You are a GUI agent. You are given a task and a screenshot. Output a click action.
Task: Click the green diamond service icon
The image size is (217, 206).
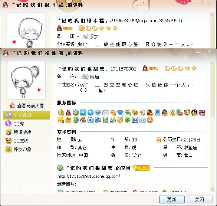coord(128,113)
